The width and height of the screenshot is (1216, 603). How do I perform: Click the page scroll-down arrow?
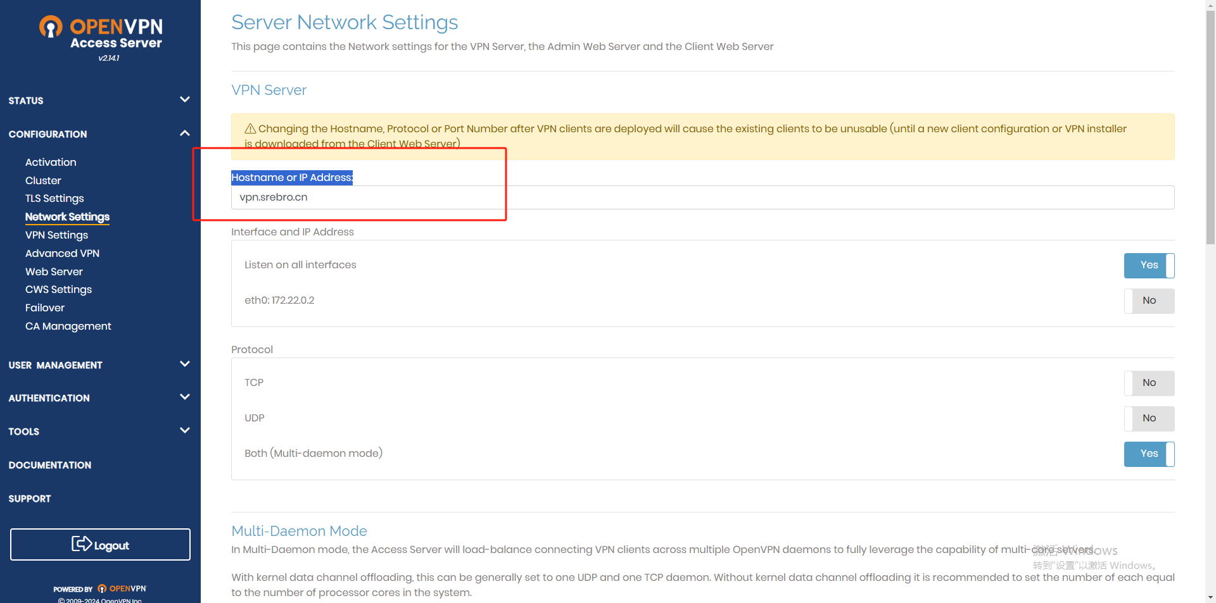coord(1210,597)
